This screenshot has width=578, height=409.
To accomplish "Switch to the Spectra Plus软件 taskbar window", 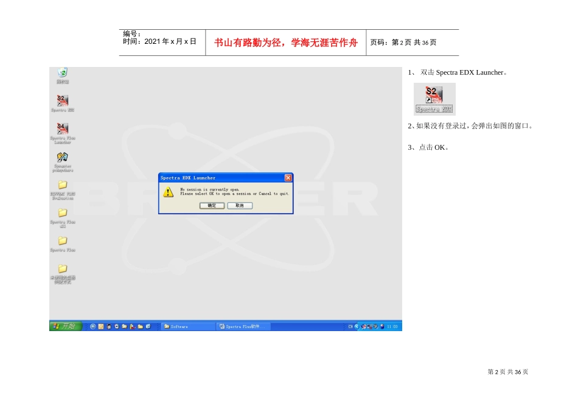I will (x=243, y=326).
